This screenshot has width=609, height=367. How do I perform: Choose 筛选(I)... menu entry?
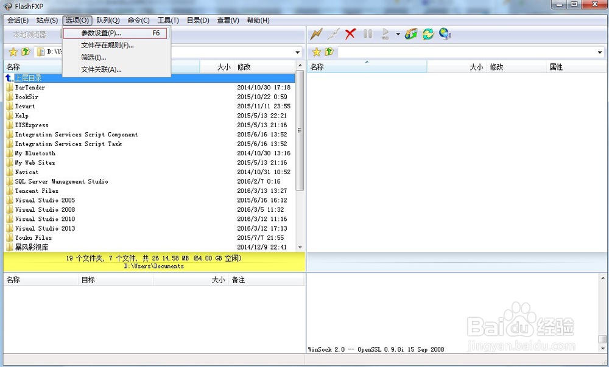pyautogui.click(x=116, y=57)
